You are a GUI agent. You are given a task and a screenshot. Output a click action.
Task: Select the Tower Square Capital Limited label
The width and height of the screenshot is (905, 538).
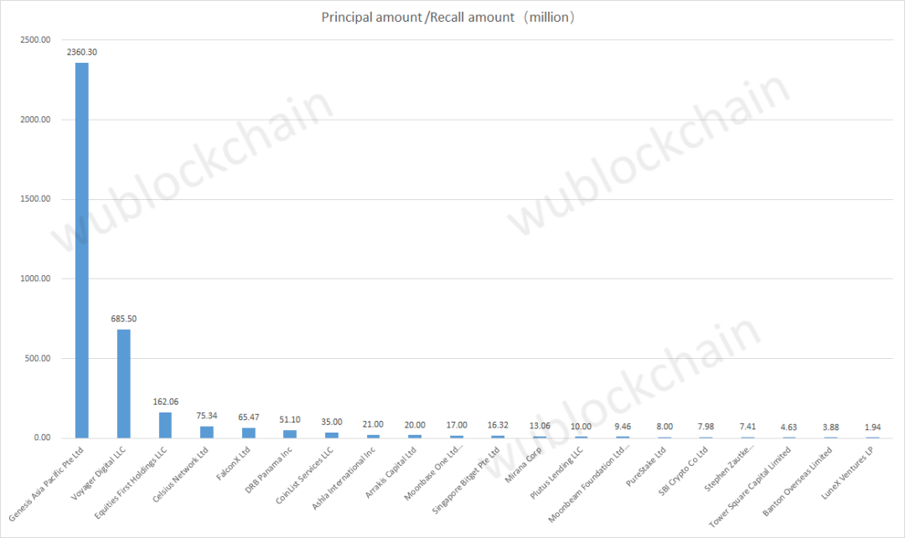[748, 487]
